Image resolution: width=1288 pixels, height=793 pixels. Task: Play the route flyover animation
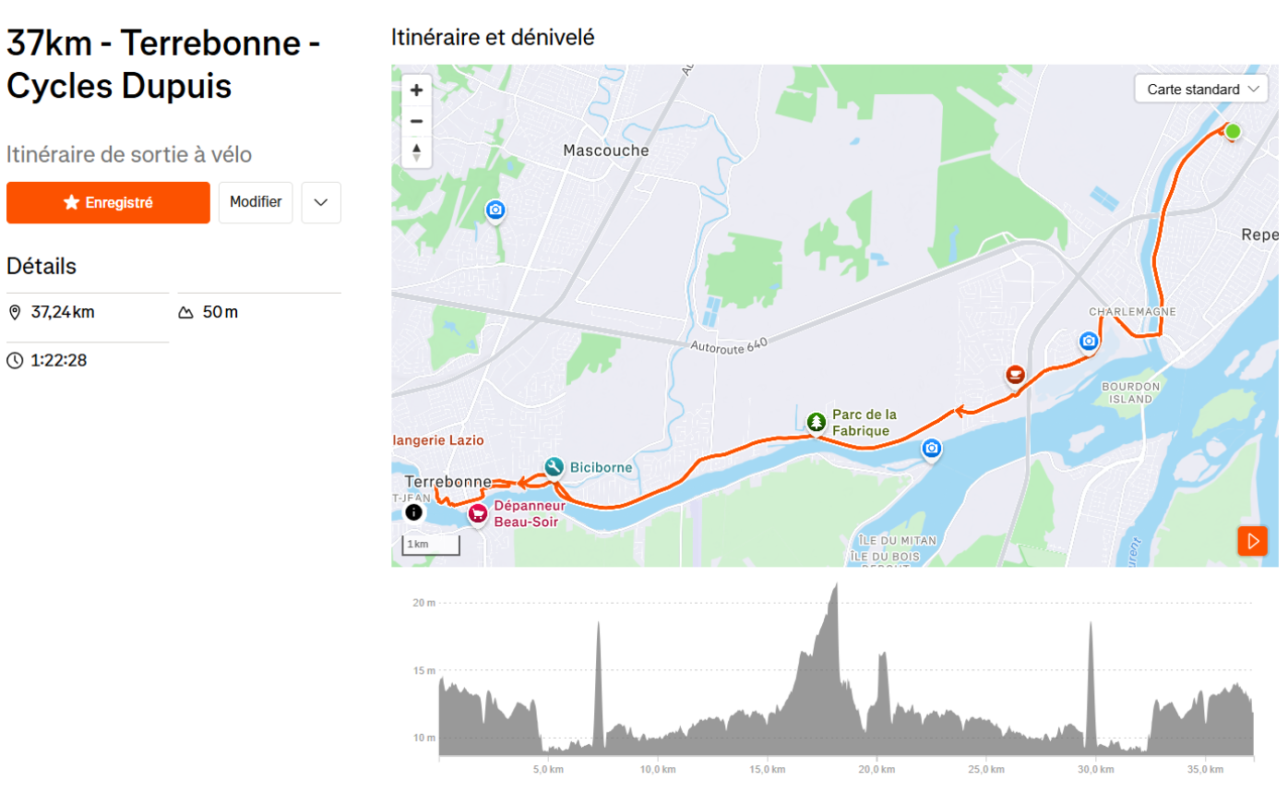[1252, 541]
